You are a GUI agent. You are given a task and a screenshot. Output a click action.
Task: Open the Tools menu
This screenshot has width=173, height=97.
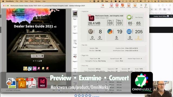pos(31,1)
